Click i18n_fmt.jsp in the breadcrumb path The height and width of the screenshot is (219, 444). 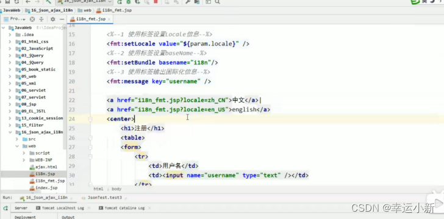[114, 10]
